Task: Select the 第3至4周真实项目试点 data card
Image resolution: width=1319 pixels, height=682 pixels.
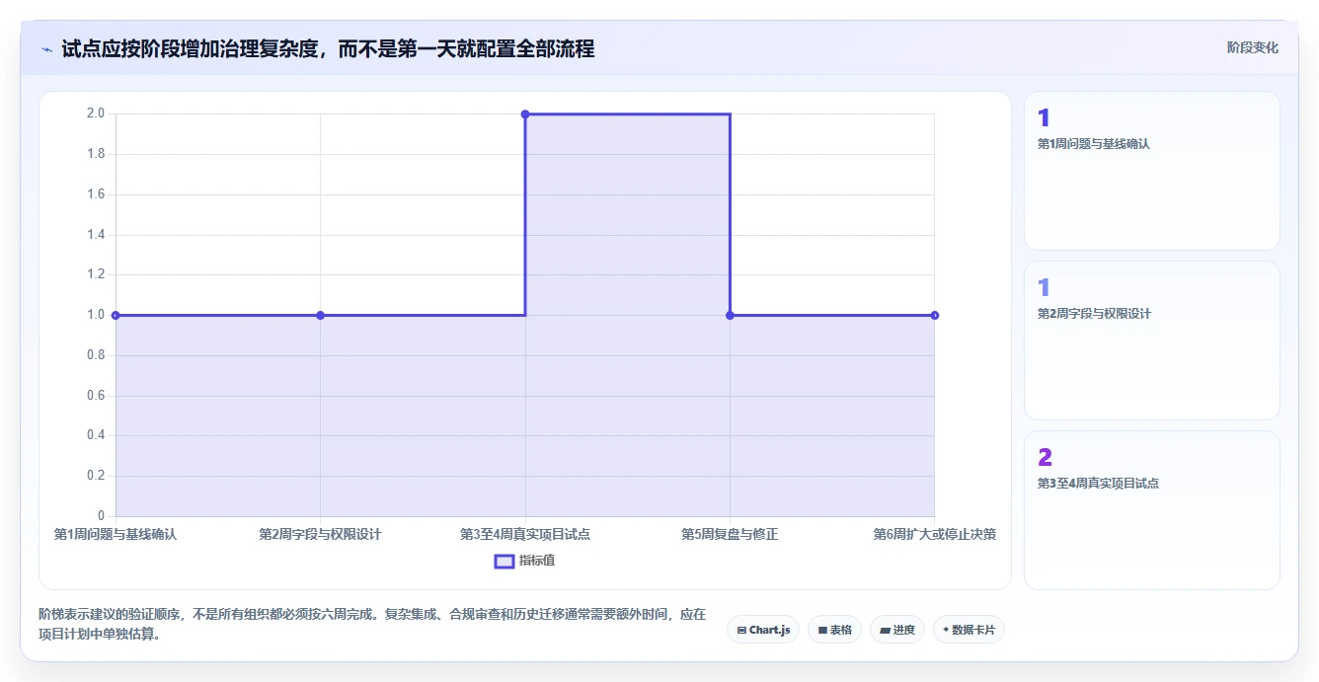Action: (x=1152, y=510)
